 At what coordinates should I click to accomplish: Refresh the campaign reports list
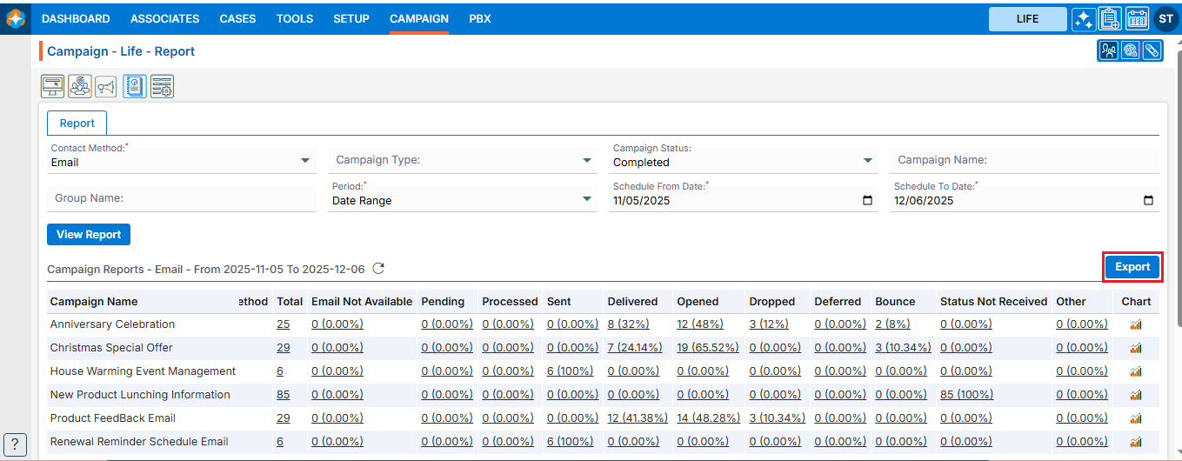point(378,269)
